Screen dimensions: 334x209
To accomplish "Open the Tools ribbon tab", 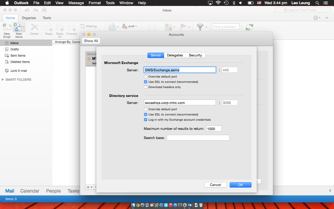I will click(x=47, y=18).
